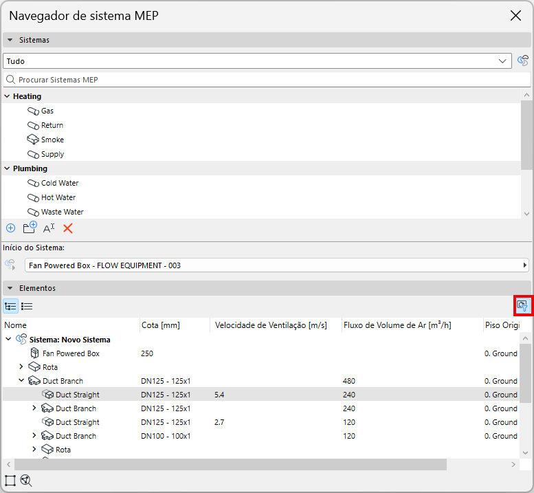Click the rename system icon

49,228
